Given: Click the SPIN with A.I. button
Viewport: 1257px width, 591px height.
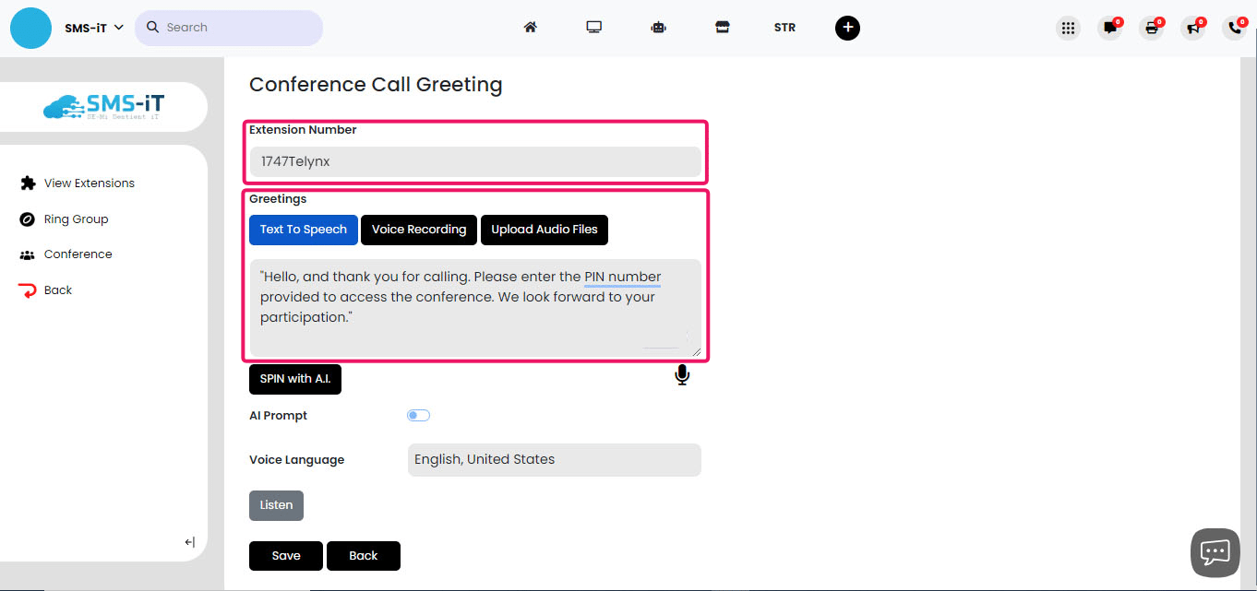Looking at the screenshot, I should [x=294, y=379].
